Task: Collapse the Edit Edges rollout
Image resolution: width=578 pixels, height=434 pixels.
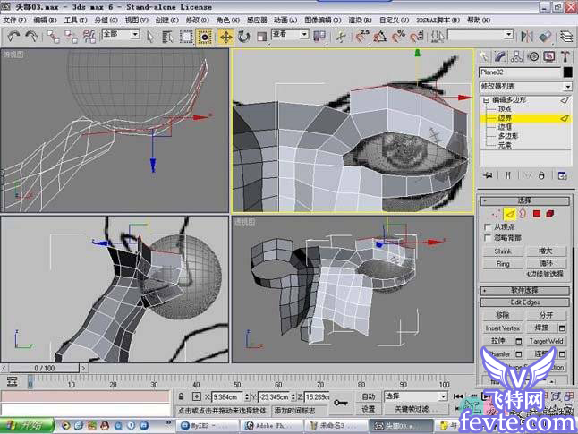Action: point(525,302)
